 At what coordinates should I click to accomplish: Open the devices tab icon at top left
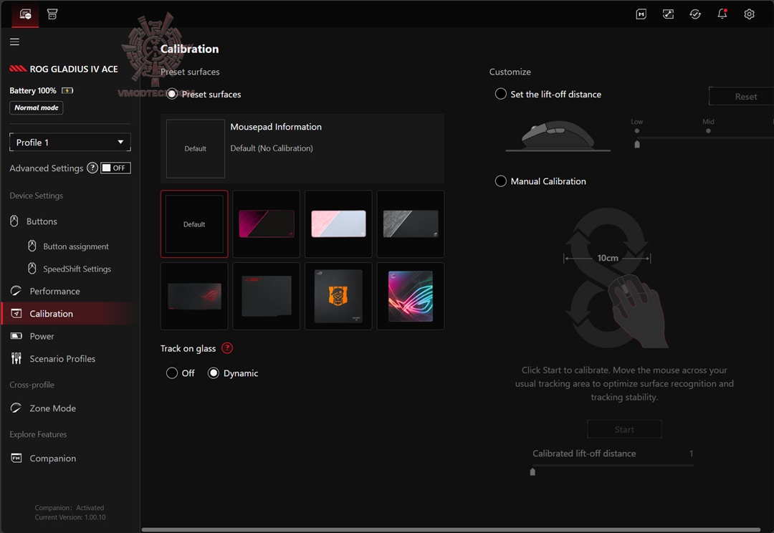click(x=25, y=14)
